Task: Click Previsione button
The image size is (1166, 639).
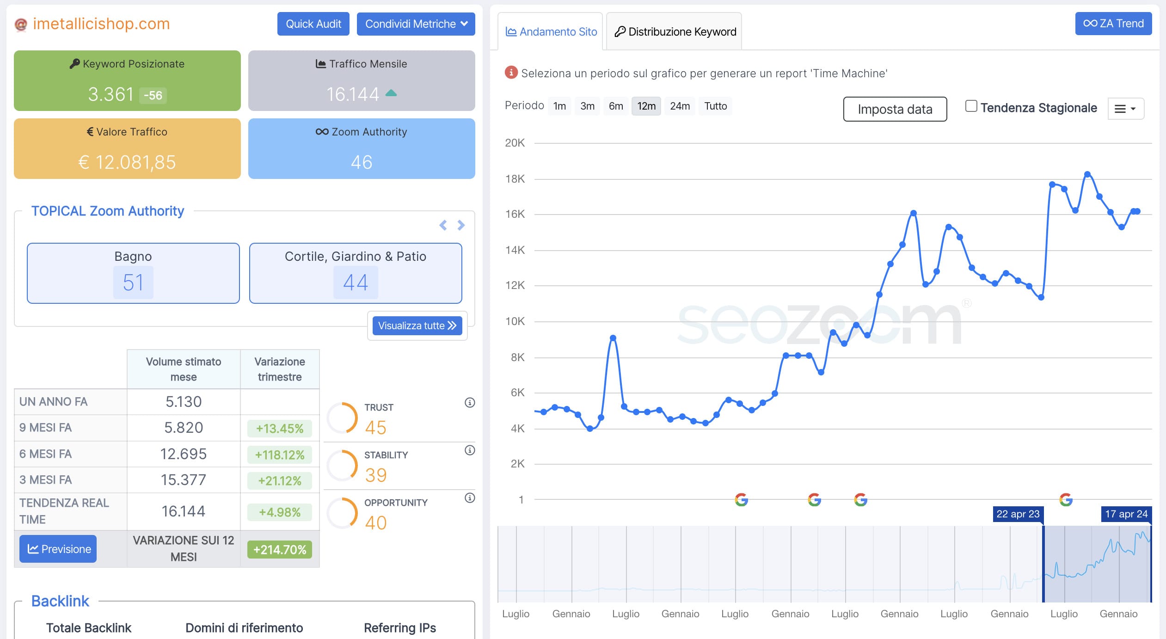Action: point(58,549)
